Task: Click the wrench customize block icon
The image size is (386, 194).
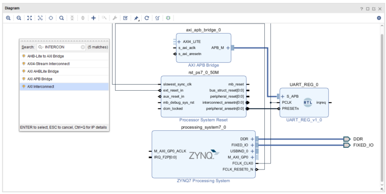Action: tap(115, 18)
